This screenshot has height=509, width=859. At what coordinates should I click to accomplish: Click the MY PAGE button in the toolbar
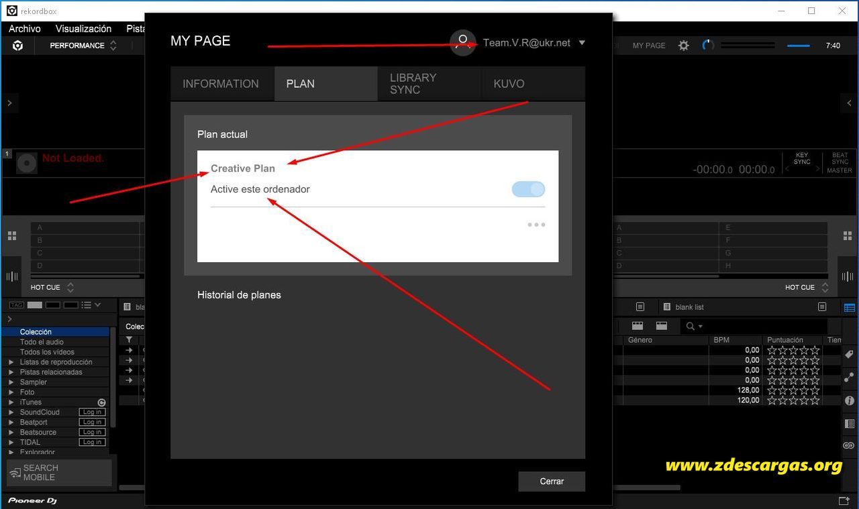649,46
